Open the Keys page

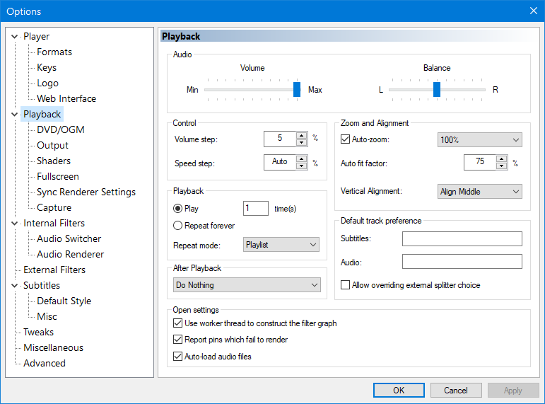click(x=47, y=67)
